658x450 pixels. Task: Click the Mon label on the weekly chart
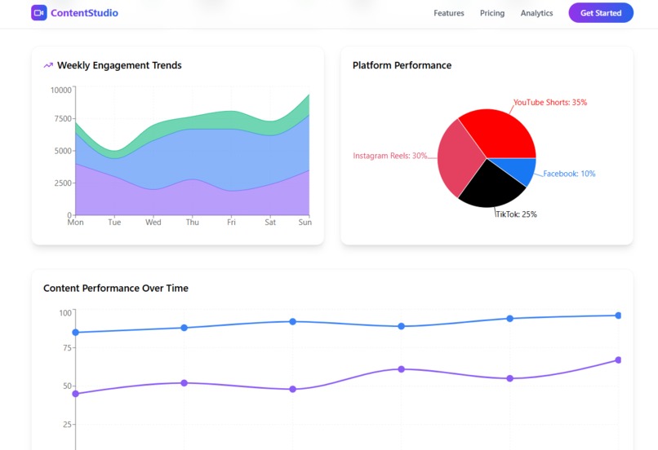click(76, 222)
